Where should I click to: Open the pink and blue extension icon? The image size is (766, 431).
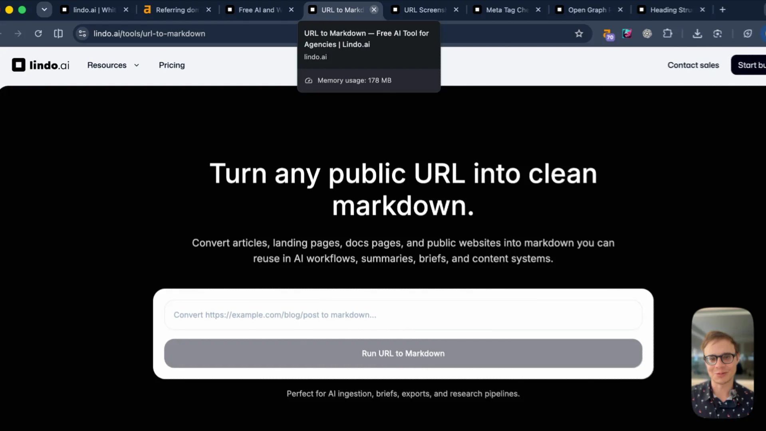[x=627, y=34]
